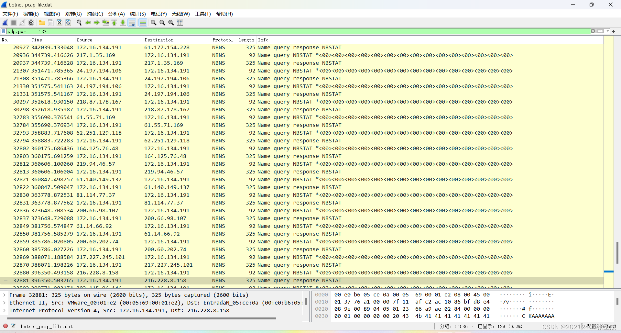Select packet number 20927 row
The width and height of the screenshot is (621, 333).
pos(302,48)
